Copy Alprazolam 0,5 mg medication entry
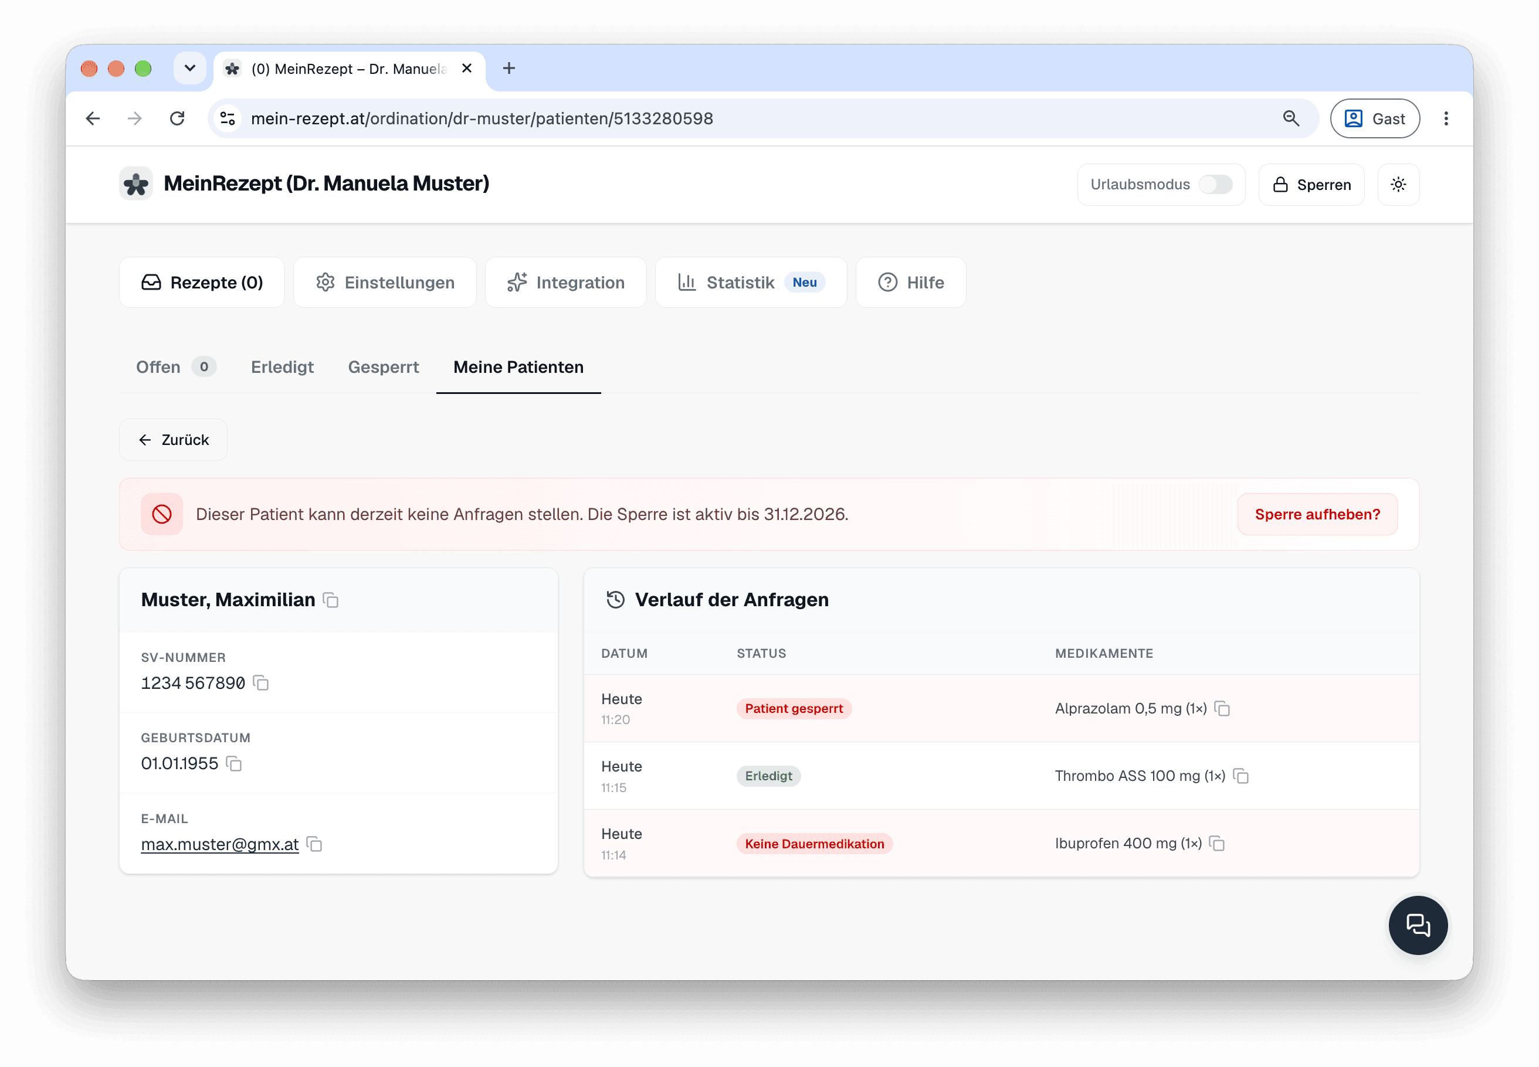Image resolution: width=1539 pixels, height=1067 pixels. coord(1222,709)
